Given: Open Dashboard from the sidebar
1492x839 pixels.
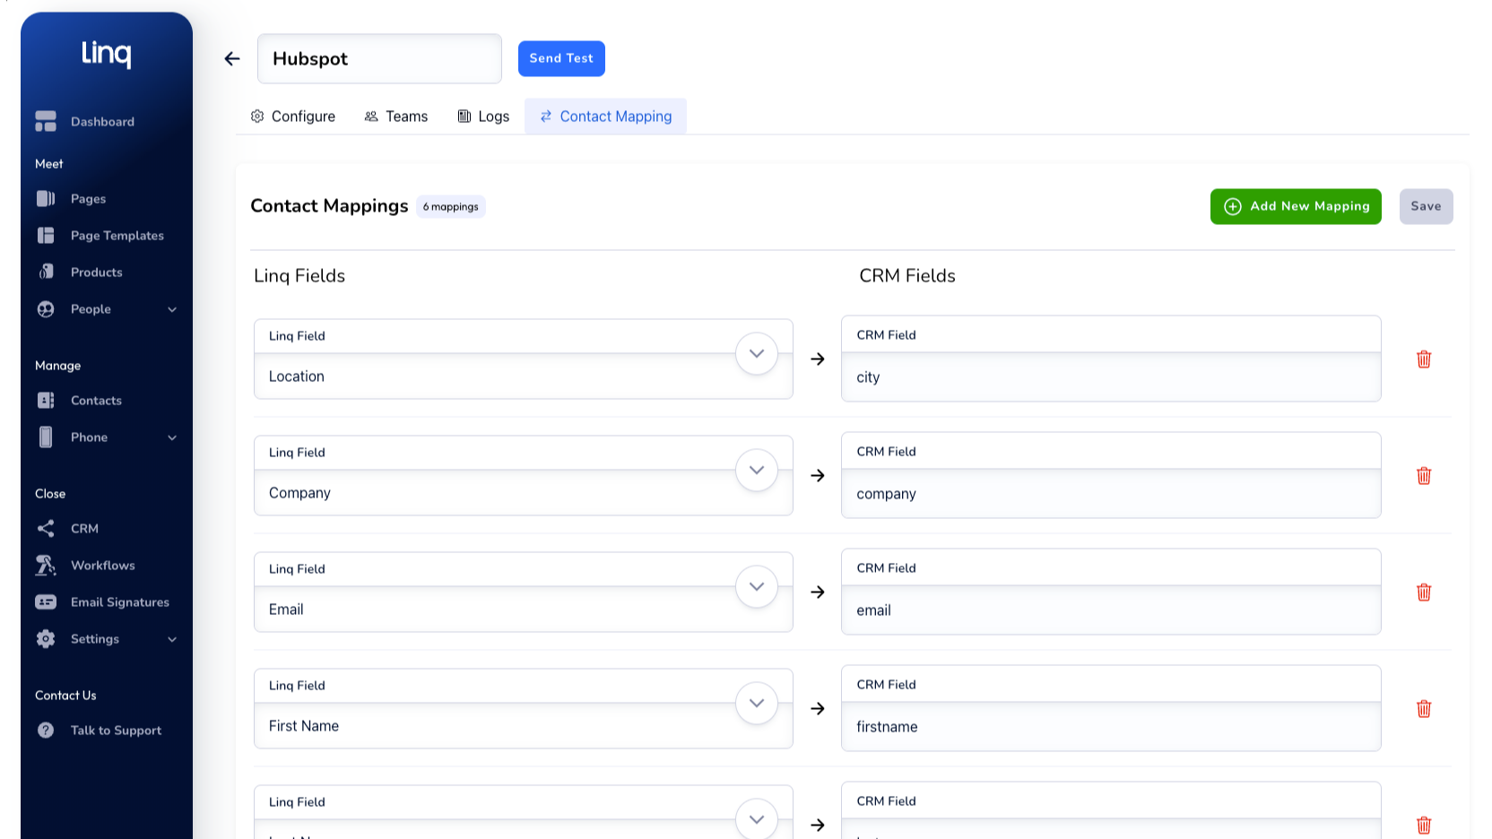Looking at the screenshot, I should coord(102,122).
